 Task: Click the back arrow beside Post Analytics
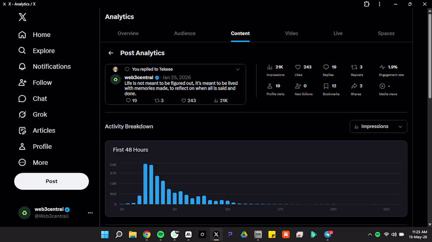click(111, 53)
